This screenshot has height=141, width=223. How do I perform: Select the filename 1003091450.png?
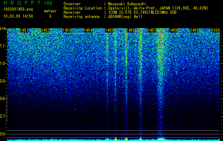tap(18, 9)
